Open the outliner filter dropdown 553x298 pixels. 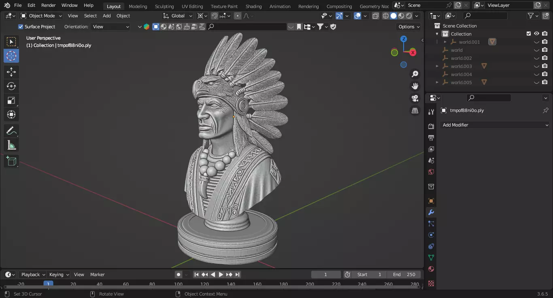point(533,16)
